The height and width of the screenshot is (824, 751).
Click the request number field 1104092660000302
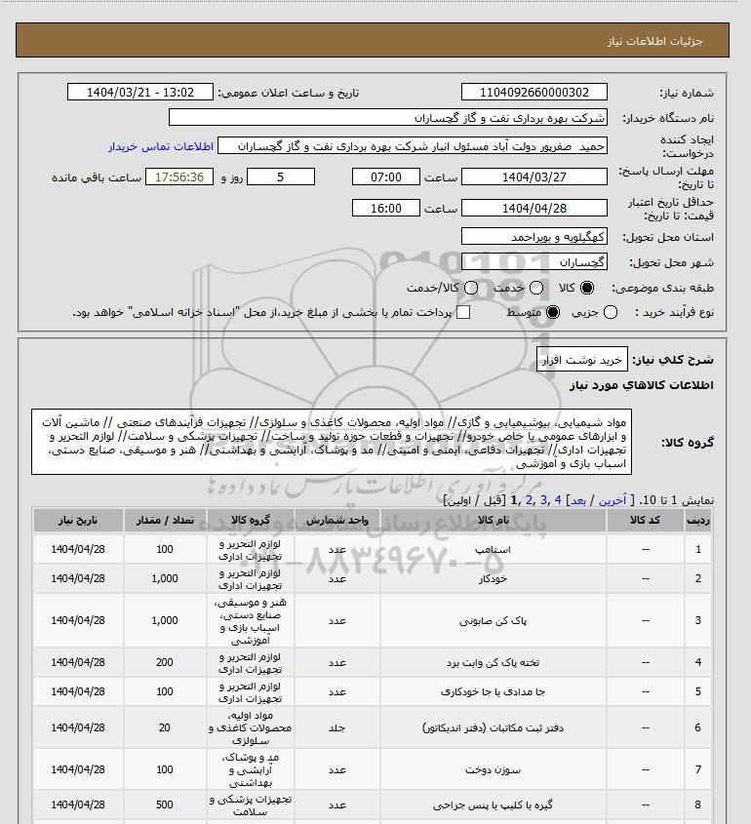534,92
